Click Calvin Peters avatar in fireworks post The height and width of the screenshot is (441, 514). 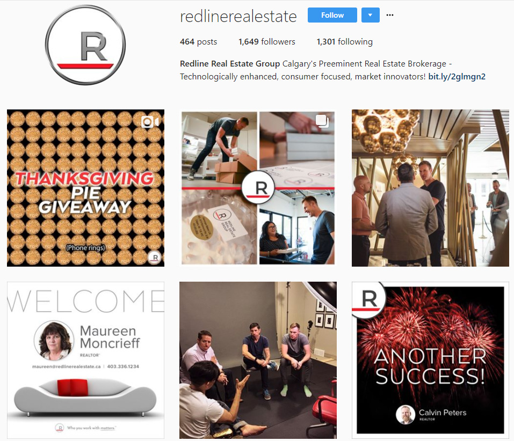406,415
